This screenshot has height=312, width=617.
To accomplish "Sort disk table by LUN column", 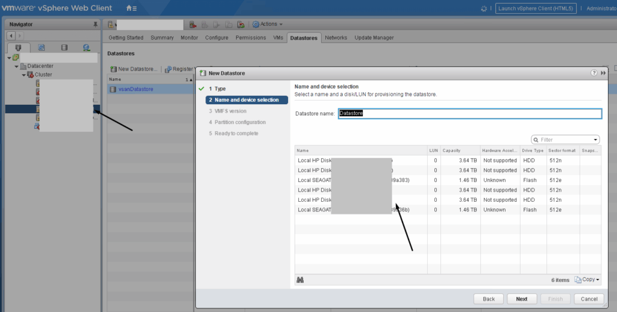I will pos(434,151).
